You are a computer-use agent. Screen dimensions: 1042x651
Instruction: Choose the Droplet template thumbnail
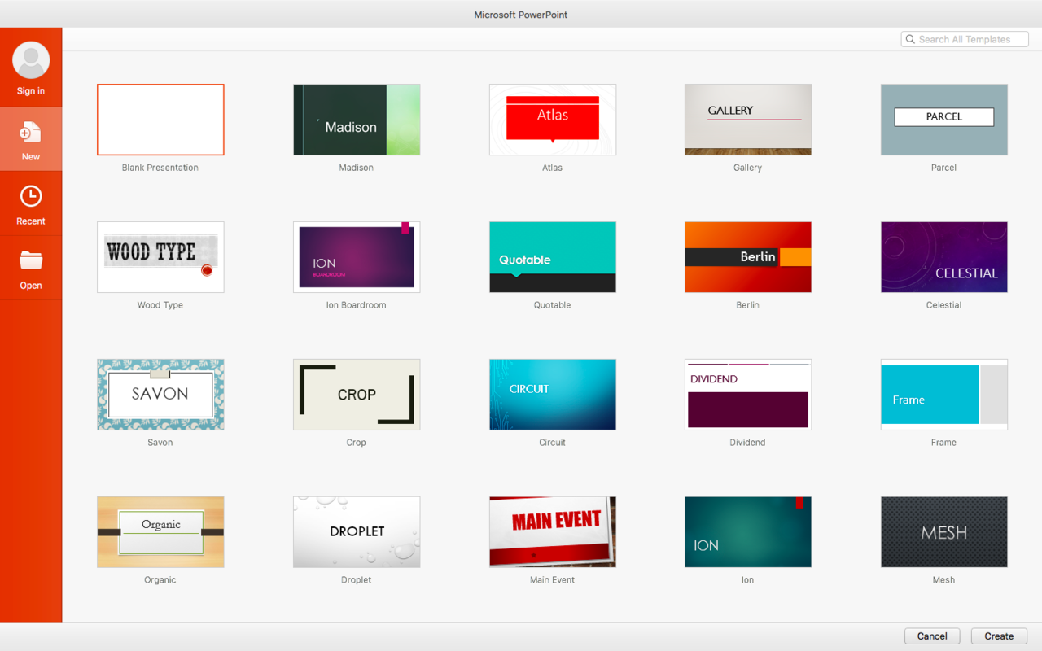tap(357, 532)
